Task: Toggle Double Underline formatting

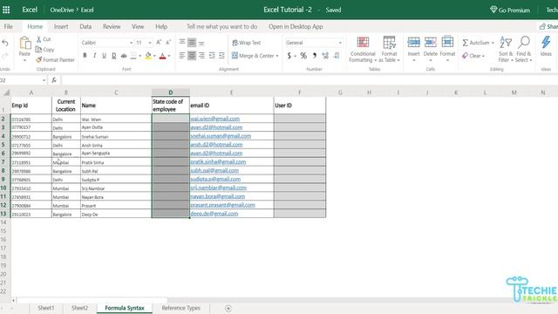Action: 114,56
